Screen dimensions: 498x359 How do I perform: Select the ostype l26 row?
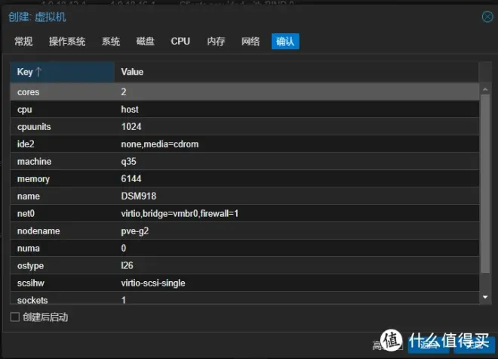(244, 266)
